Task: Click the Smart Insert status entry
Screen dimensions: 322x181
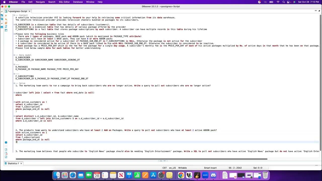Action: pyautogui.click(x=210, y=168)
